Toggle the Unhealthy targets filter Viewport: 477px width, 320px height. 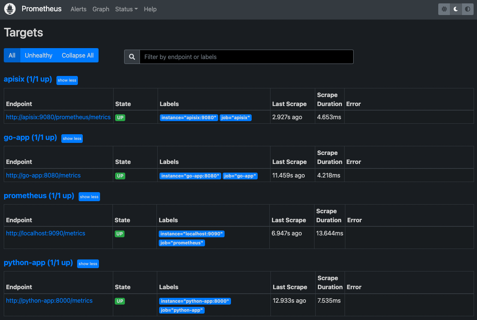pyautogui.click(x=38, y=55)
